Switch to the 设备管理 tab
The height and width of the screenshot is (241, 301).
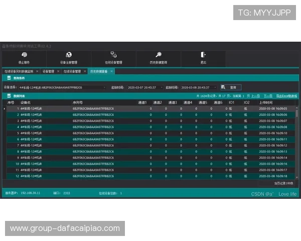[x=48, y=71]
